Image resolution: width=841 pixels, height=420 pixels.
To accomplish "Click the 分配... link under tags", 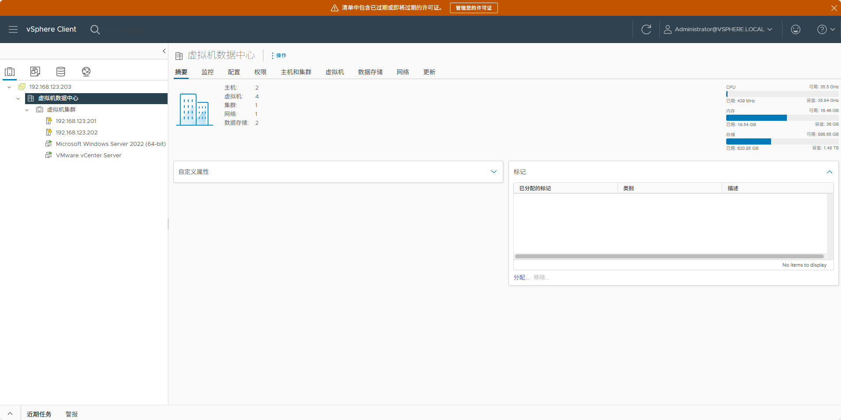I will click(521, 277).
